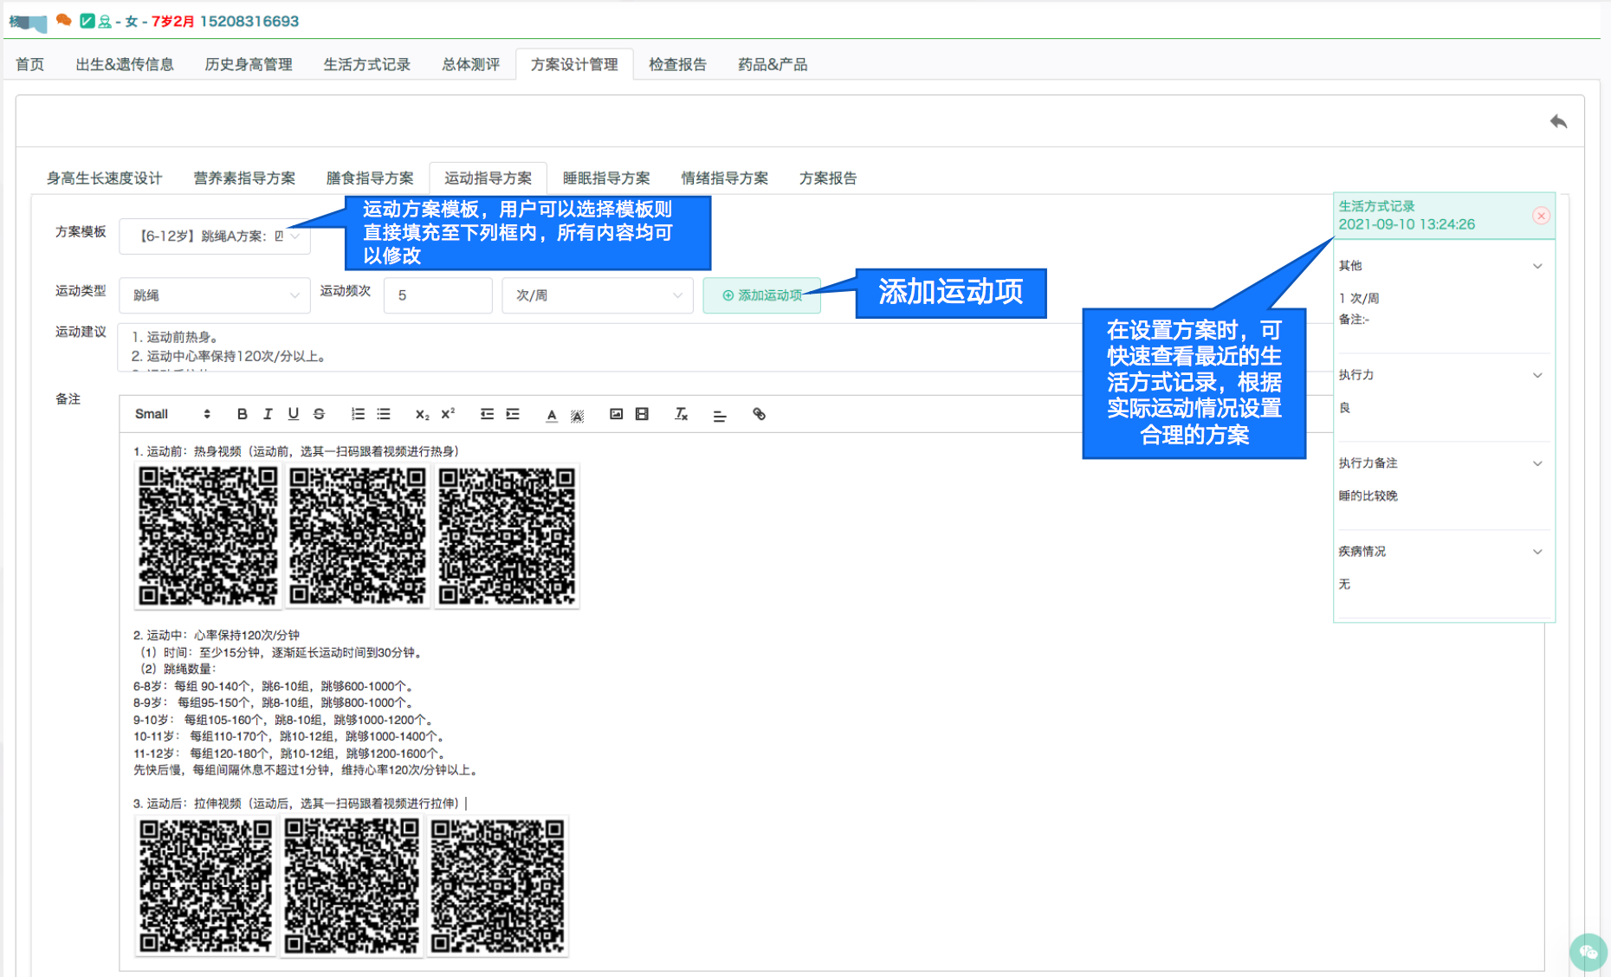Screen dimensions: 1611x977
Task: Open the 运动类型 跳绳 dropdown
Action: click(x=214, y=295)
